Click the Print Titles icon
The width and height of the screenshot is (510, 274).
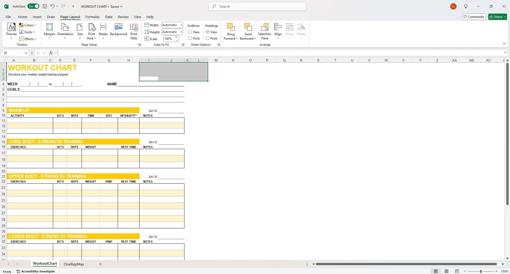click(x=134, y=31)
